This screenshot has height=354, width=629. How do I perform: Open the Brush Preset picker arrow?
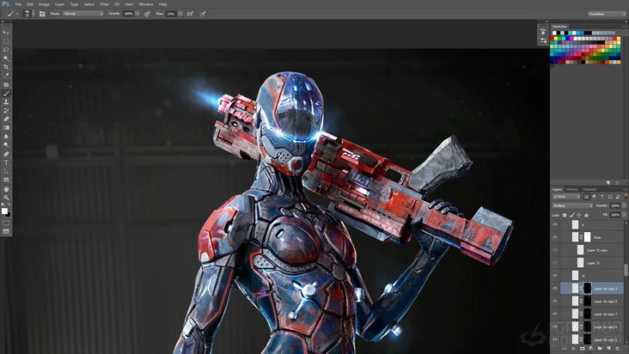(x=34, y=14)
